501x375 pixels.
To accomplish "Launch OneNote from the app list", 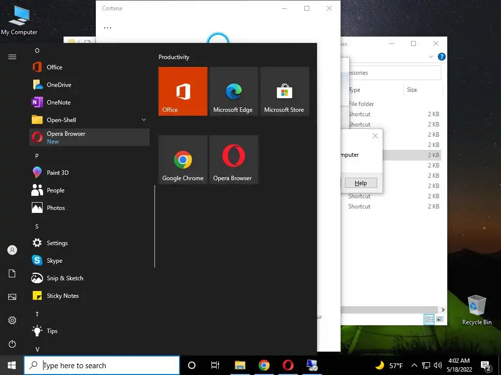I will click(x=90, y=103).
